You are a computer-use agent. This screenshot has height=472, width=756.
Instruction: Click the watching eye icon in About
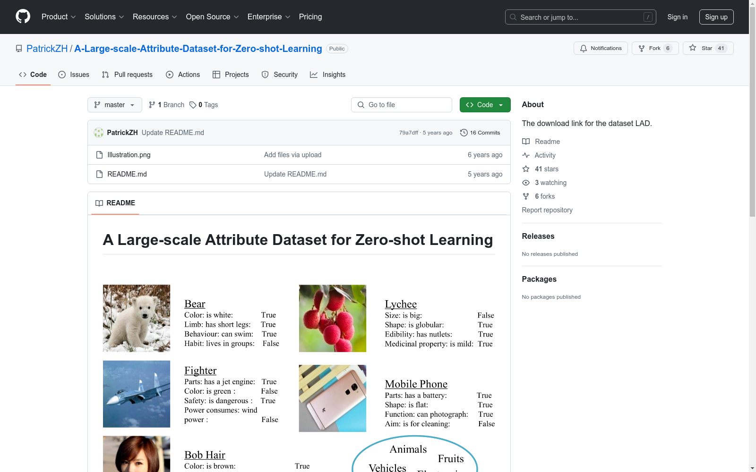(x=526, y=183)
